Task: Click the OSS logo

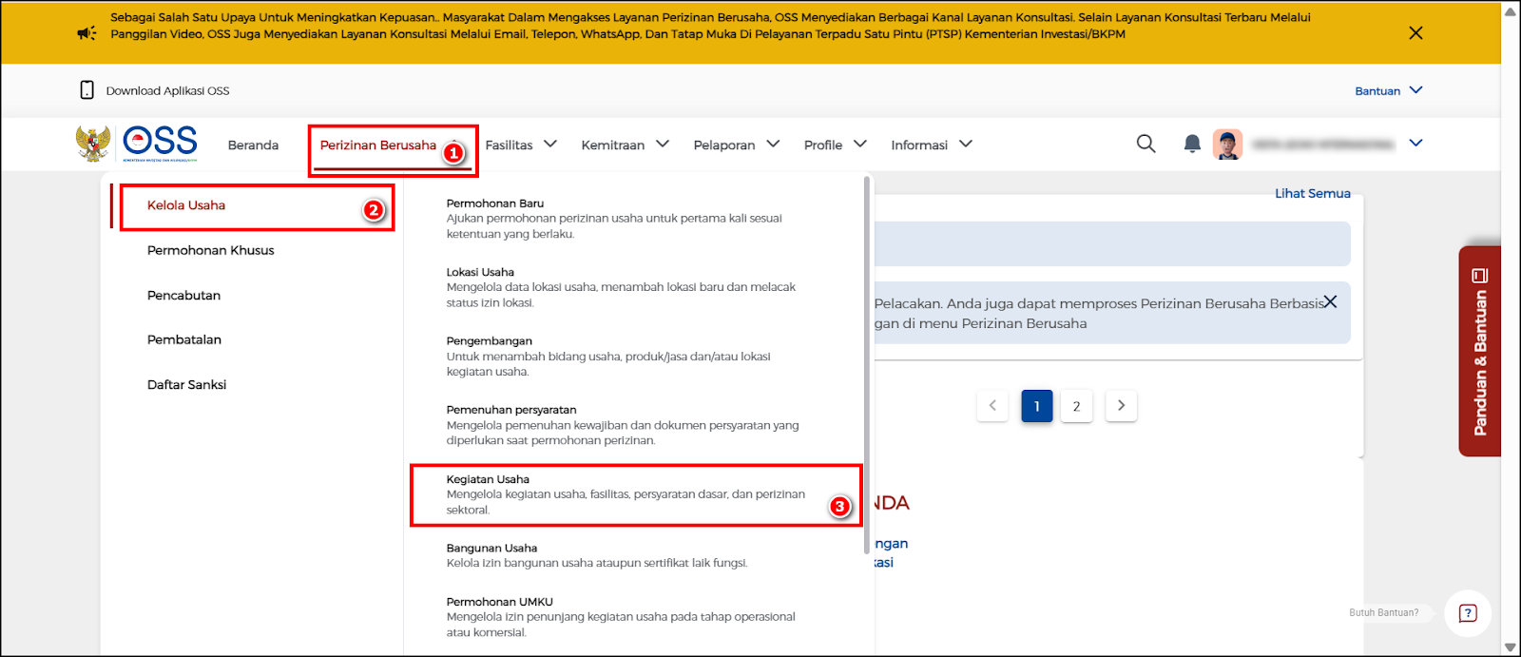Action: tap(159, 144)
